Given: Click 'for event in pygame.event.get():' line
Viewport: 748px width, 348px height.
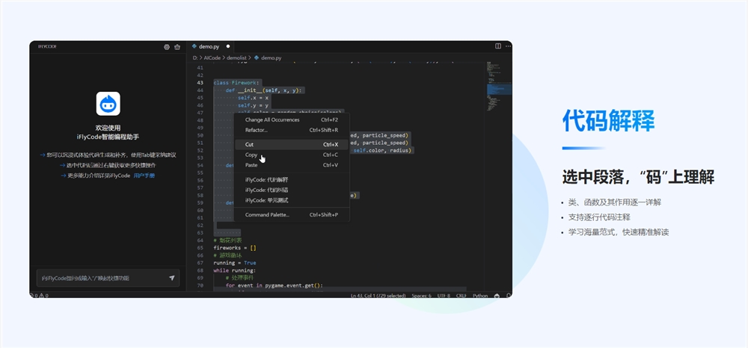Looking at the screenshot, I should (x=275, y=285).
